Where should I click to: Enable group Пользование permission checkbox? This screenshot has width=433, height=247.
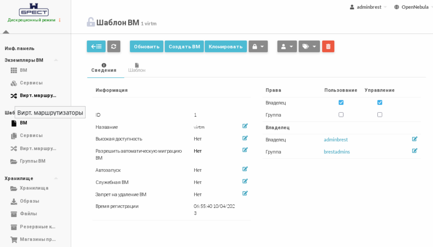point(341,115)
